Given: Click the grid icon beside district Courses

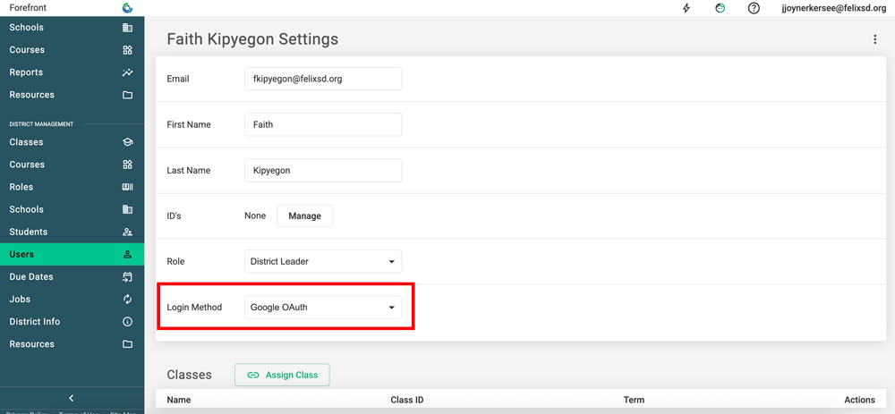Looking at the screenshot, I should click(x=127, y=165).
